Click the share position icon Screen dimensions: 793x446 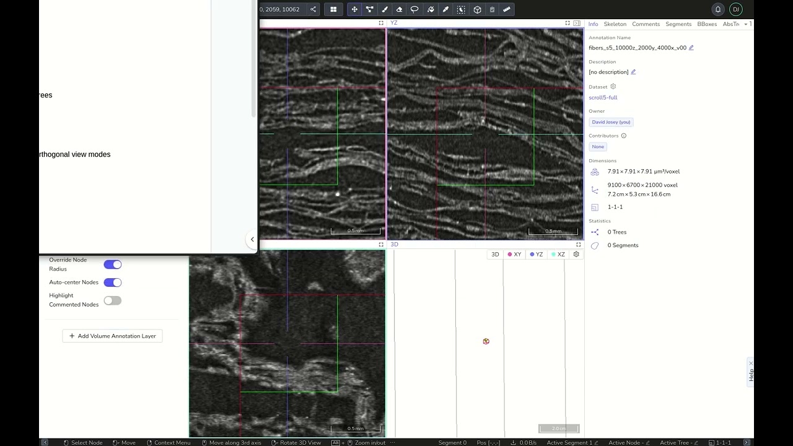[313, 9]
